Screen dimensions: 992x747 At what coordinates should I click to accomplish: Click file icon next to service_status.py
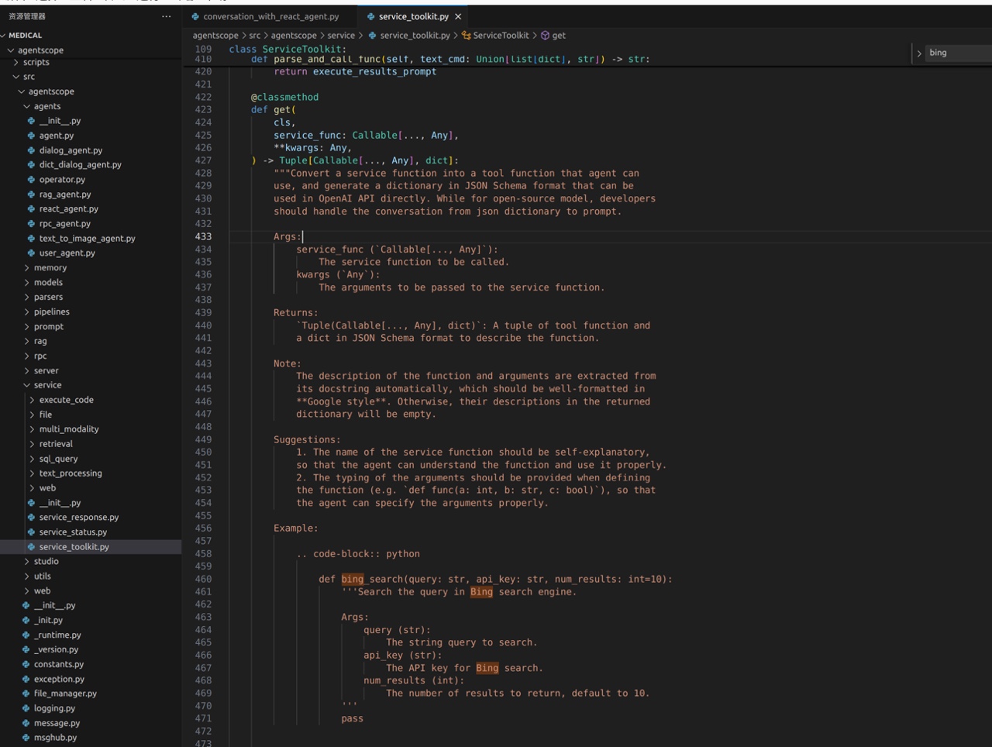[31, 532]
